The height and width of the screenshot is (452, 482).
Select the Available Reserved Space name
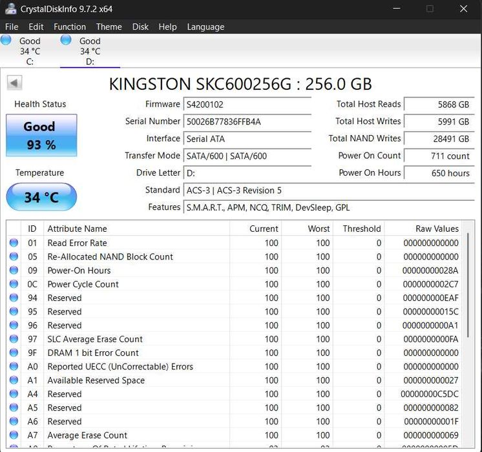(x=96, y=380)
